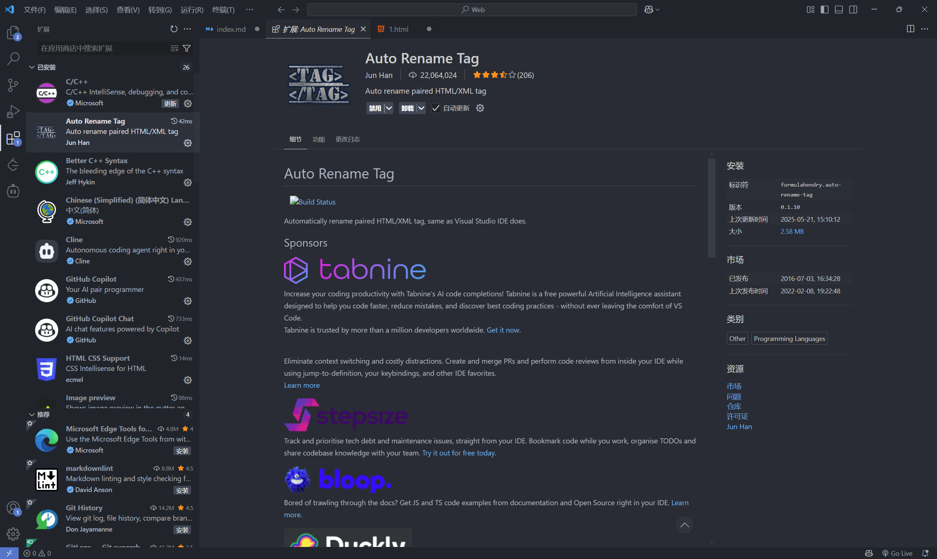The width and height of the screenshot is (937, 559).
Task: Open remote window indicator in status bar
Action: (x=9, y=554)
